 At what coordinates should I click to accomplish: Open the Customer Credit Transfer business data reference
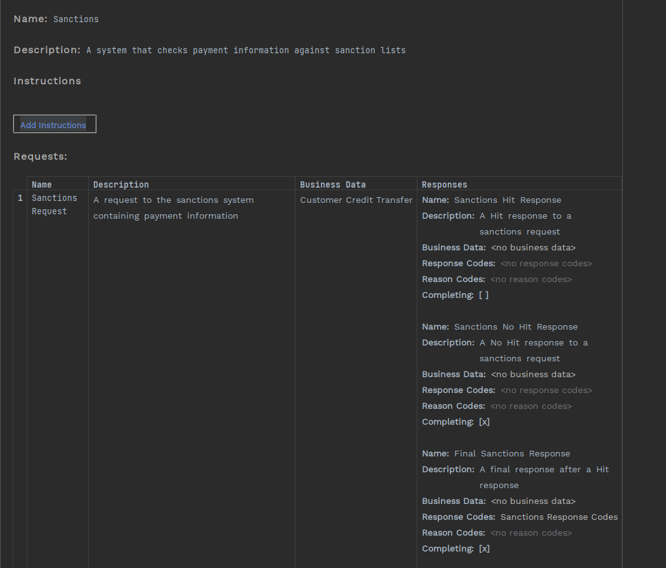pos(356,200)
